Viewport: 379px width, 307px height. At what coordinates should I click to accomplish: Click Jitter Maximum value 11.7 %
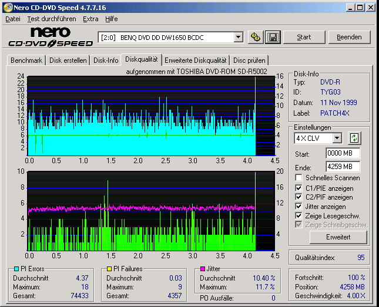pyautogui.click(x=266, y=287)
